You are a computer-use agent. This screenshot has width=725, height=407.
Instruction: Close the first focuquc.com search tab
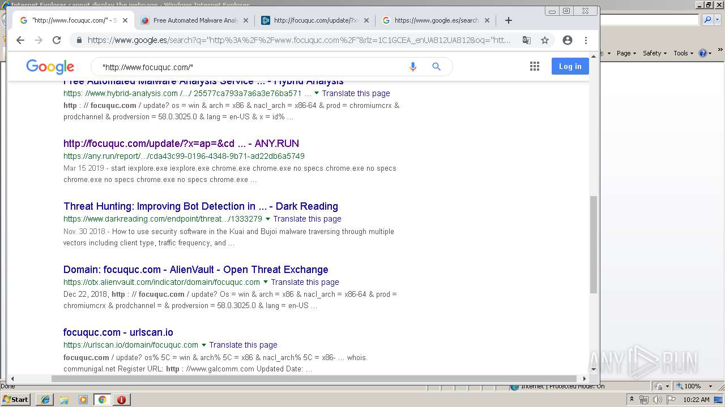125,20
